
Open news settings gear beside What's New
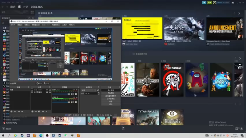click(51, 13)
